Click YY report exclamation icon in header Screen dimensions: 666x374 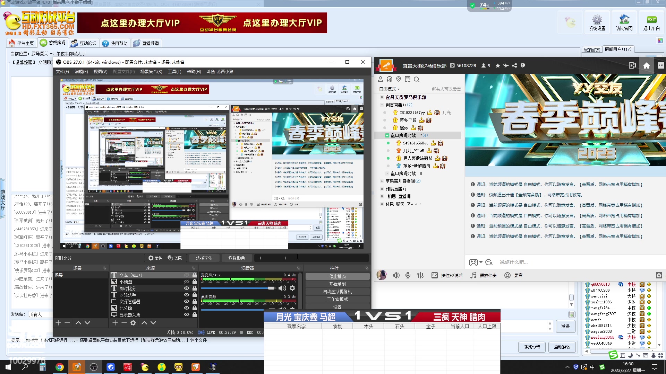pyautogui.click(x=523, y=65)
